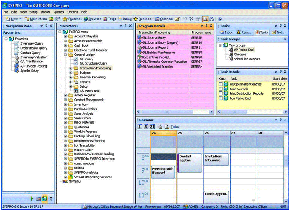Click Task Details horizontal scrollbar left arrow
This screenshot has width=289, height=210.
[219, 112]
